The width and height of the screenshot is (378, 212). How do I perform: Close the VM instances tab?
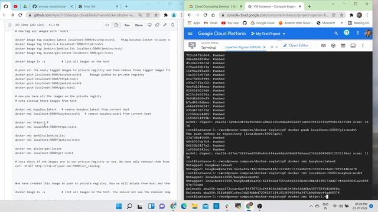click(300, 6)
